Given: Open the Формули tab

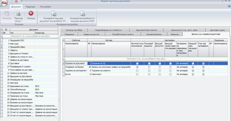Looking at the screenshot, I should click(x=175, y=34).
